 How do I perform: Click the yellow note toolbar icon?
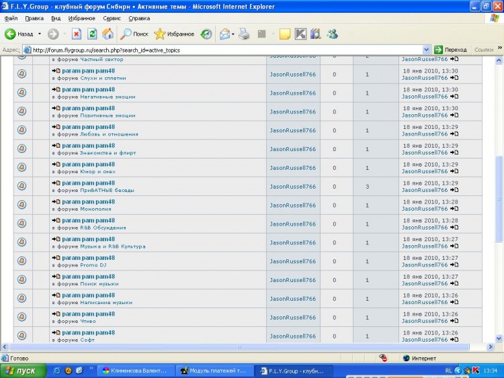tap(285, 34)
